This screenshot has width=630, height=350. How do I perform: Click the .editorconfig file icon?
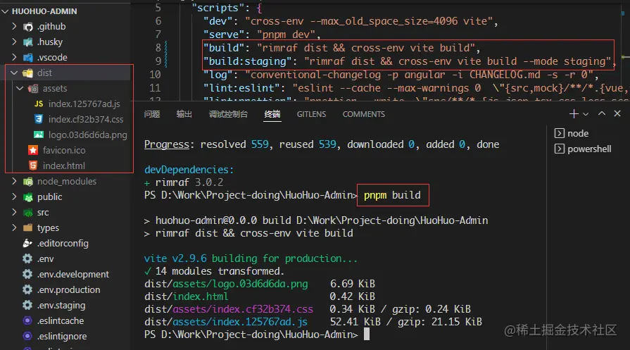(x=27, y=243)
